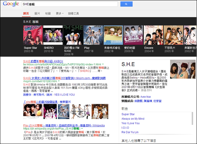Viewport: 197px width, 144px height.
Task: Open the 我的電台 FM S.H.E album cover
Action: (x=73, y=35)
